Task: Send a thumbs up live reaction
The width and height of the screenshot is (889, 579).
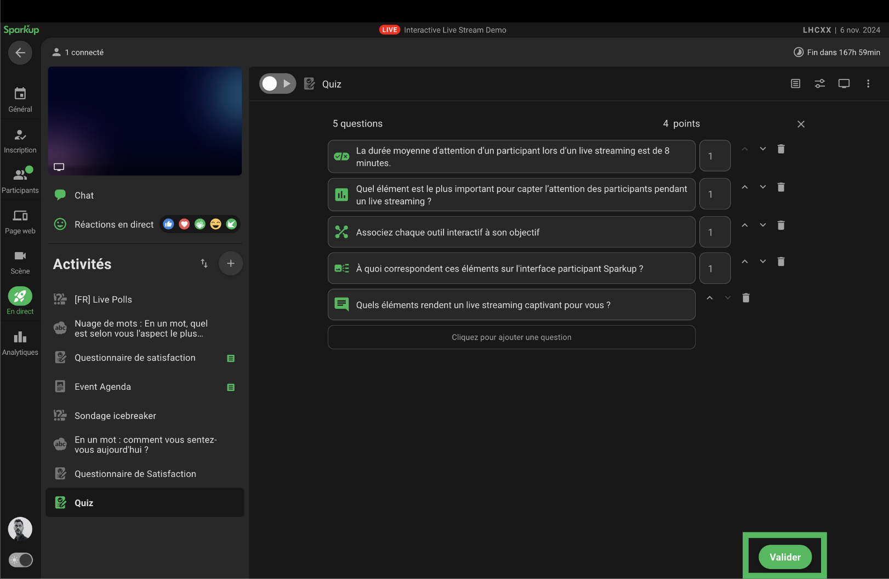Action: point(168,224)
